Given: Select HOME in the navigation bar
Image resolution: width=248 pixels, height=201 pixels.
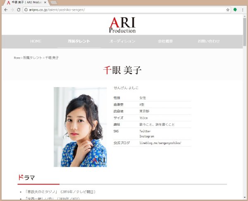Looking at the screenshot, I should 36,41.
